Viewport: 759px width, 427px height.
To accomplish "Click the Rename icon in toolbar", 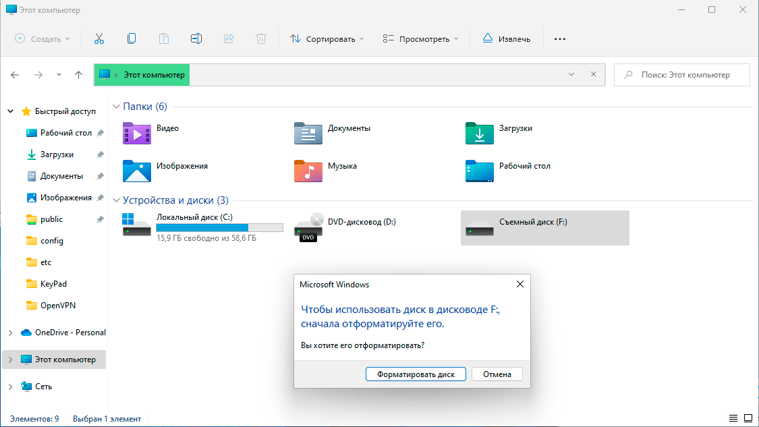I will pos(196,38).
